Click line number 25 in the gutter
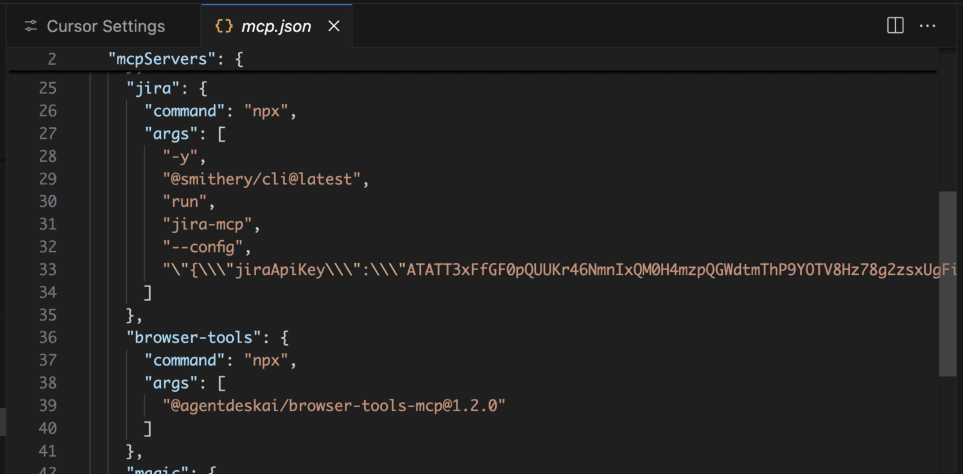Screen dimensions: 963x474 [48, 88]
